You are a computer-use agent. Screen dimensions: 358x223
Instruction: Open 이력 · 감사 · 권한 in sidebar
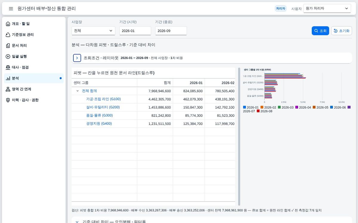pyautogui.click(x=34, y=100)
